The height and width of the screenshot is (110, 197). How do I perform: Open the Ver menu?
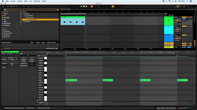(x=30, y=1)
